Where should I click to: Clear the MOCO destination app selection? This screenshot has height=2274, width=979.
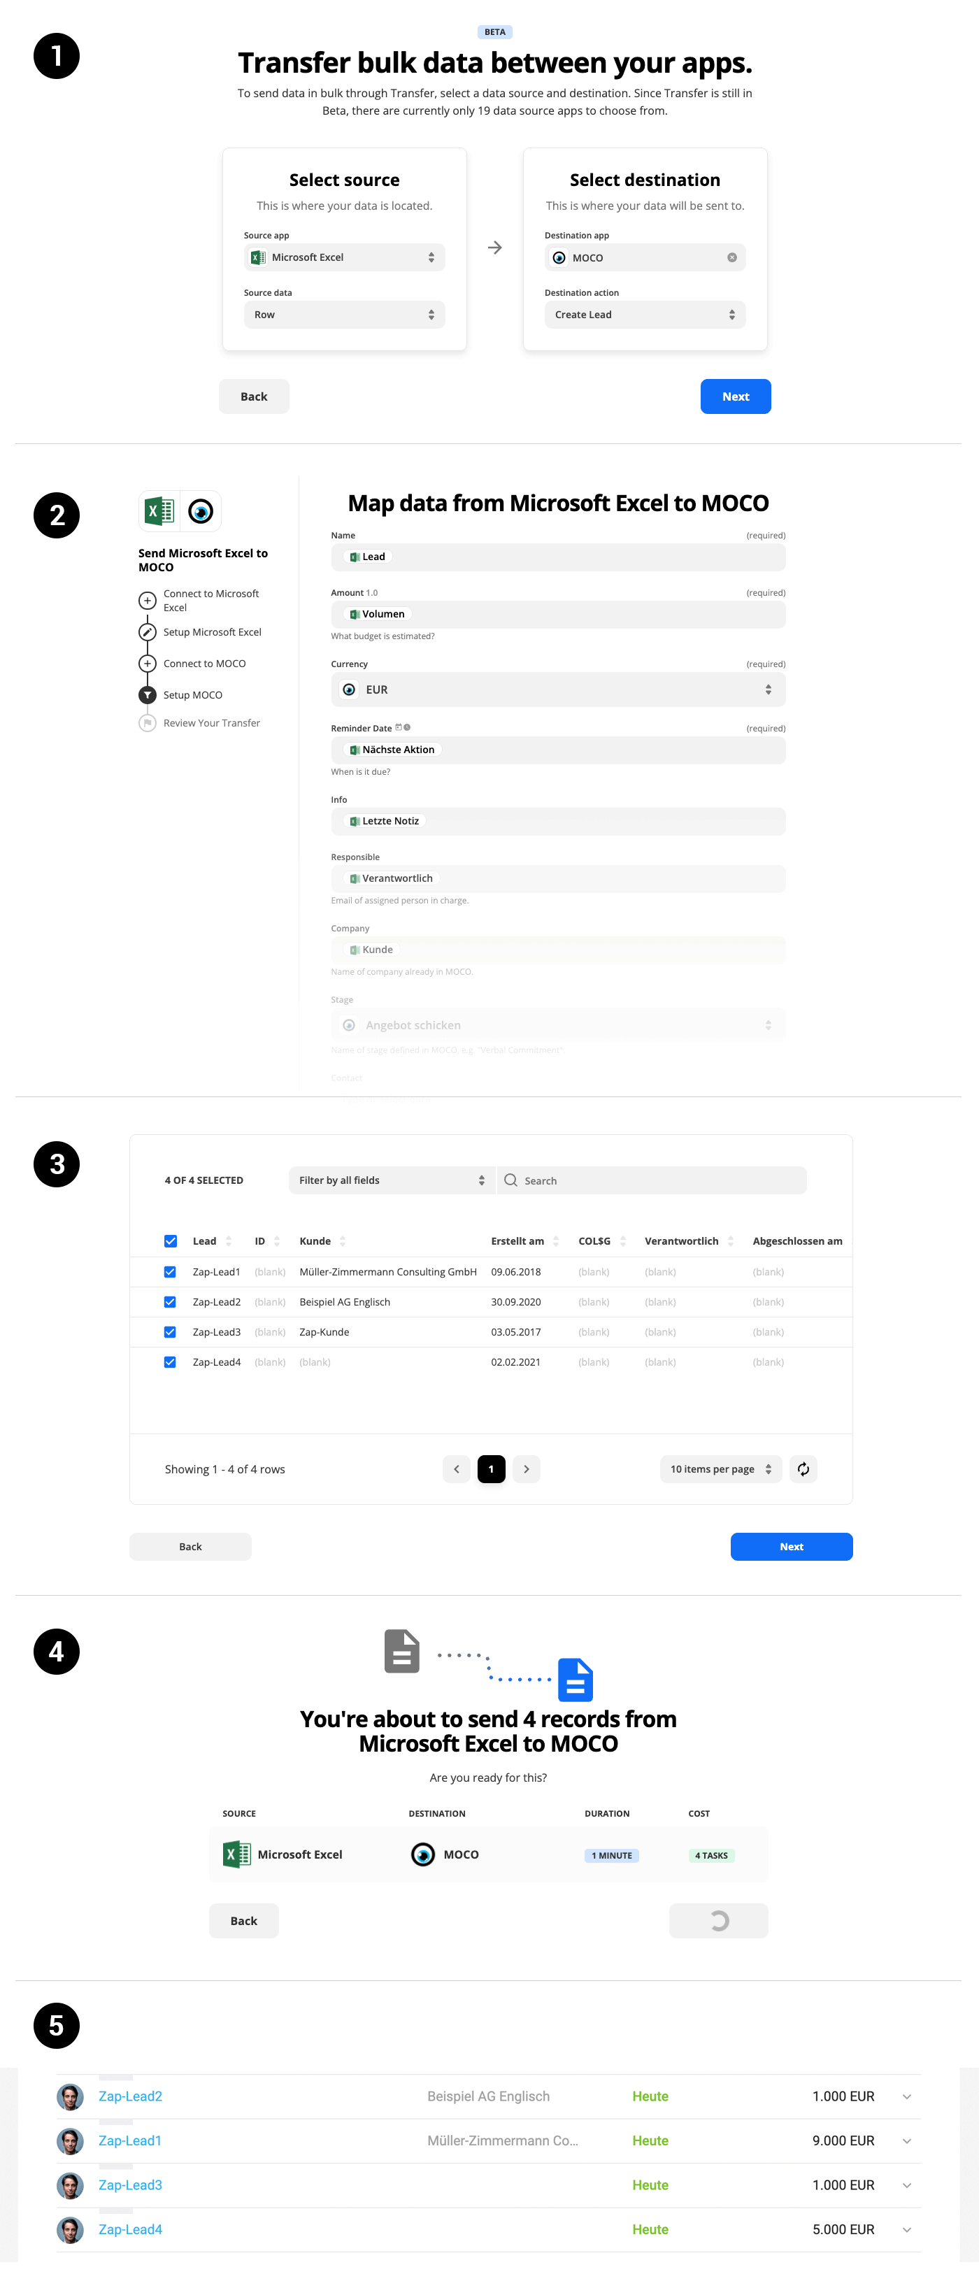tap(732, 258)
